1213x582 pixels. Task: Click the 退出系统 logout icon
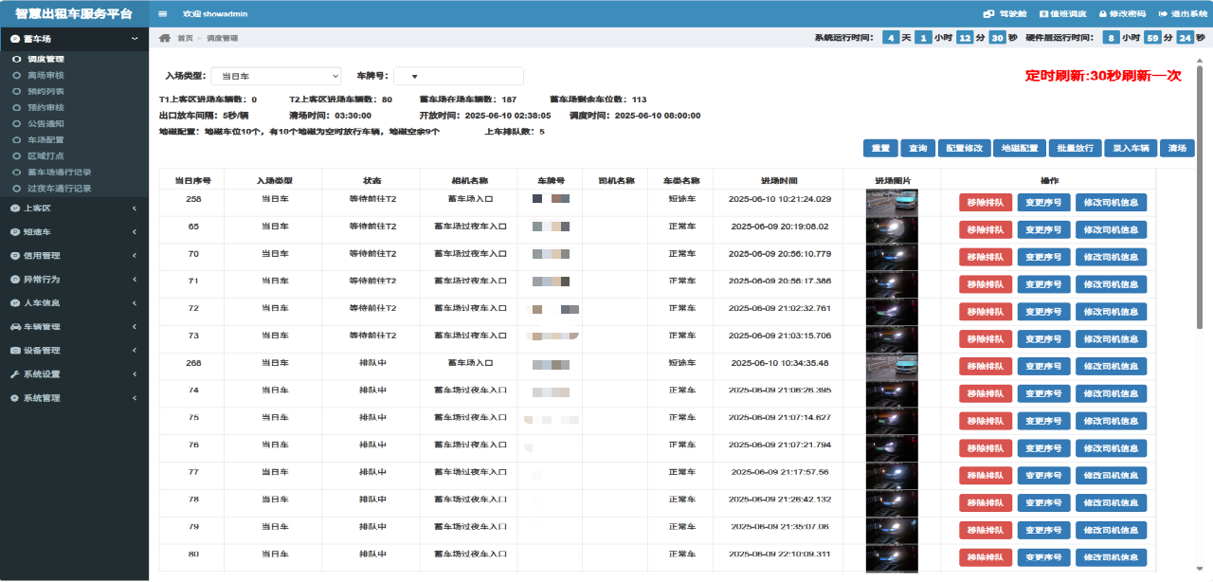click(x=1162, y=14)
